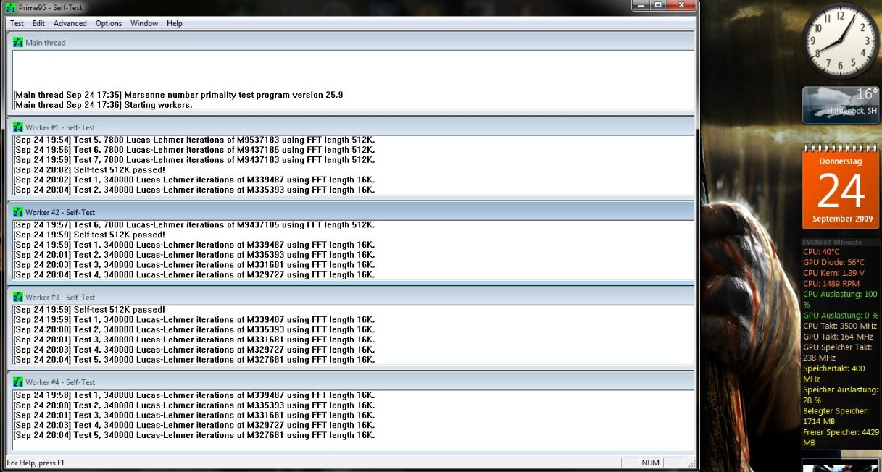Click the 'Starting workers.' log line
This screenshot has width=882, height=472.
tap(103, 105)
